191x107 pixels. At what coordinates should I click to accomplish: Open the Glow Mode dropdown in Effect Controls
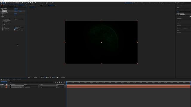[19, 19]
